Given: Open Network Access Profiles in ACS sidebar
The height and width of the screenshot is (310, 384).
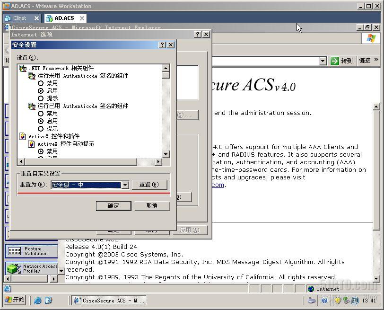Looking at the screenshot, I should (31, 268).
